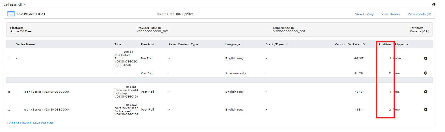The height and width of the screenshot is (132, 445).
Task: Click English (en) cell in row 46263
Action: point(234,59)
